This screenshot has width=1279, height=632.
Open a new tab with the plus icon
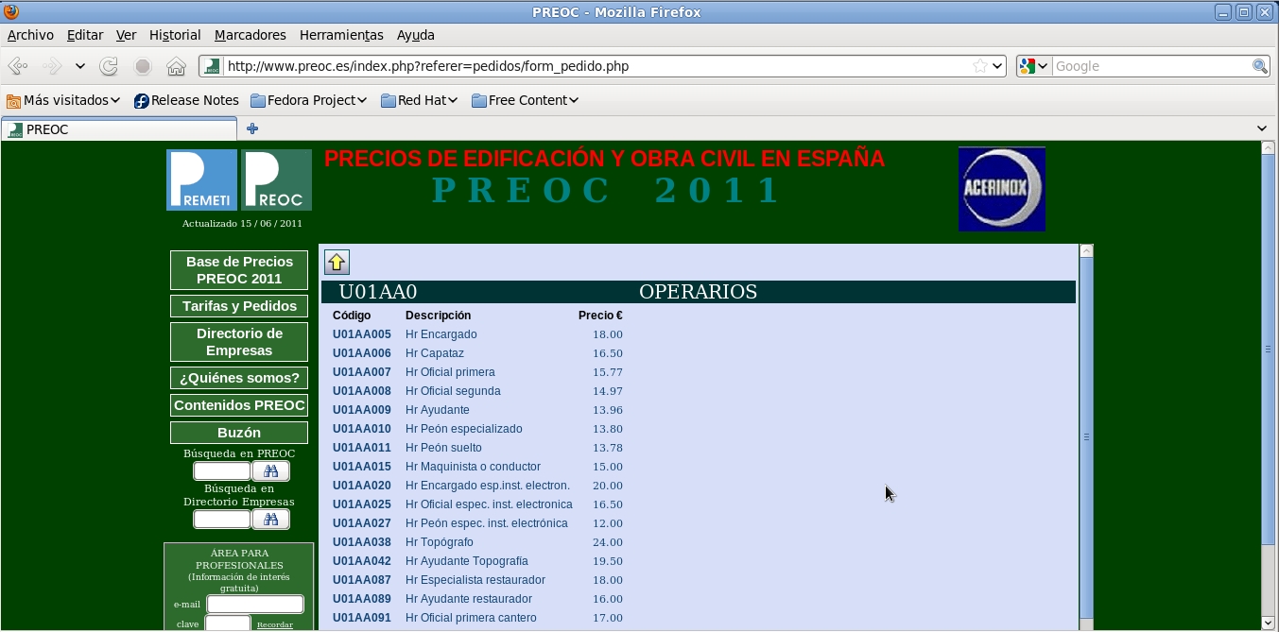pyautogui.click(x=252, y=128)
